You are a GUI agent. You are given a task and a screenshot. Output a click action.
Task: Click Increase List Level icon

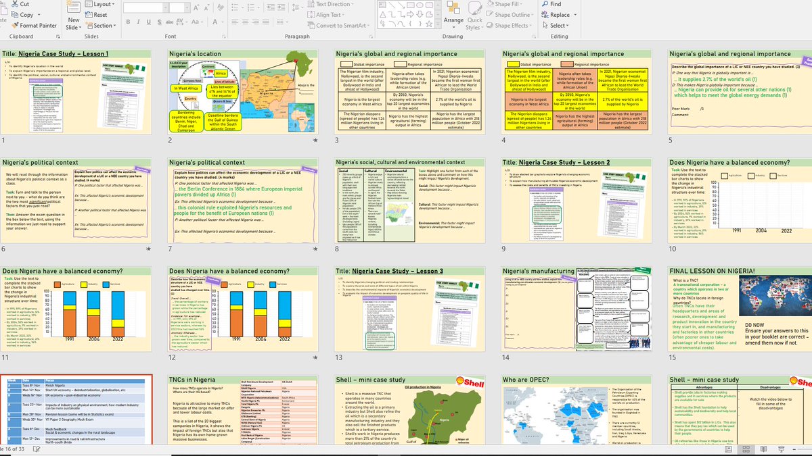pyautogui.click(x=281, y=7)
